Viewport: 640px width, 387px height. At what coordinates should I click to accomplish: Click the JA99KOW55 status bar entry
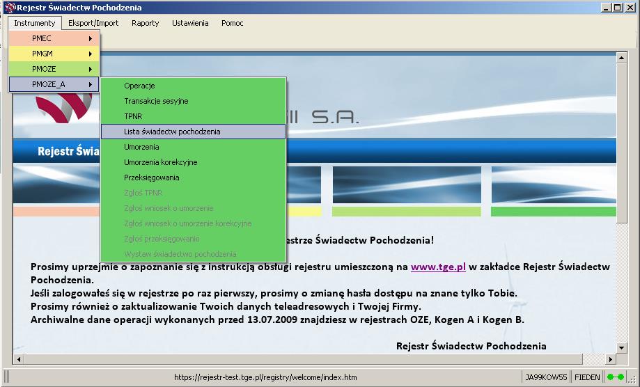(546, 377)
